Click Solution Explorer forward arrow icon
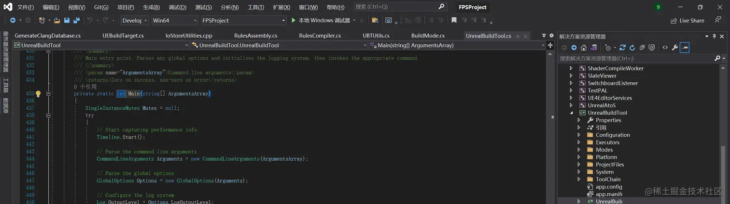The width and height of the screenshot is (730, 204). (574, 48)
